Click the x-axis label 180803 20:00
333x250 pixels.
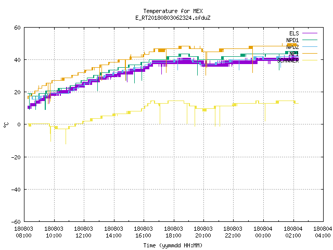(x=203, y=232)
